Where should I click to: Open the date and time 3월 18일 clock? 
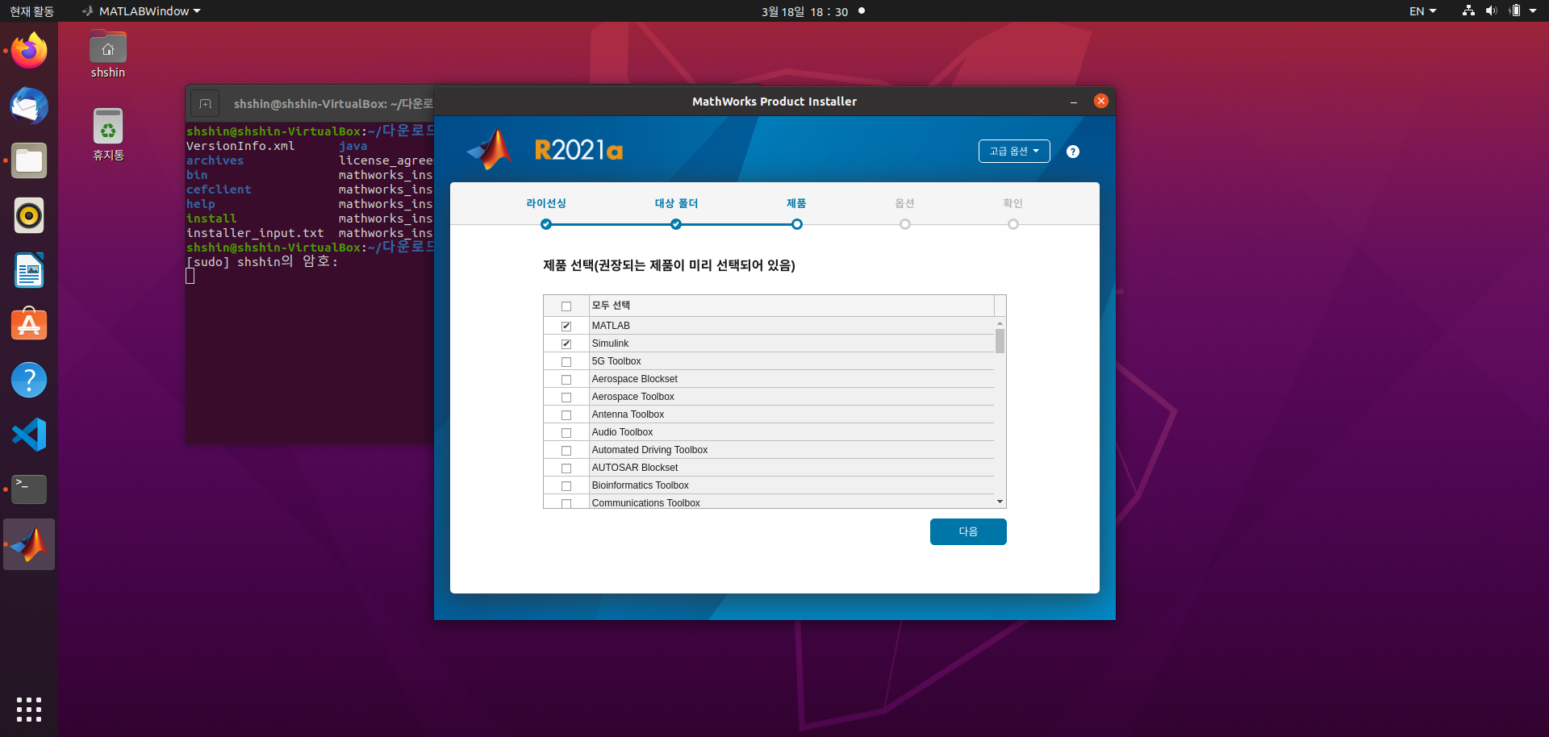click(x=804, y=11)
